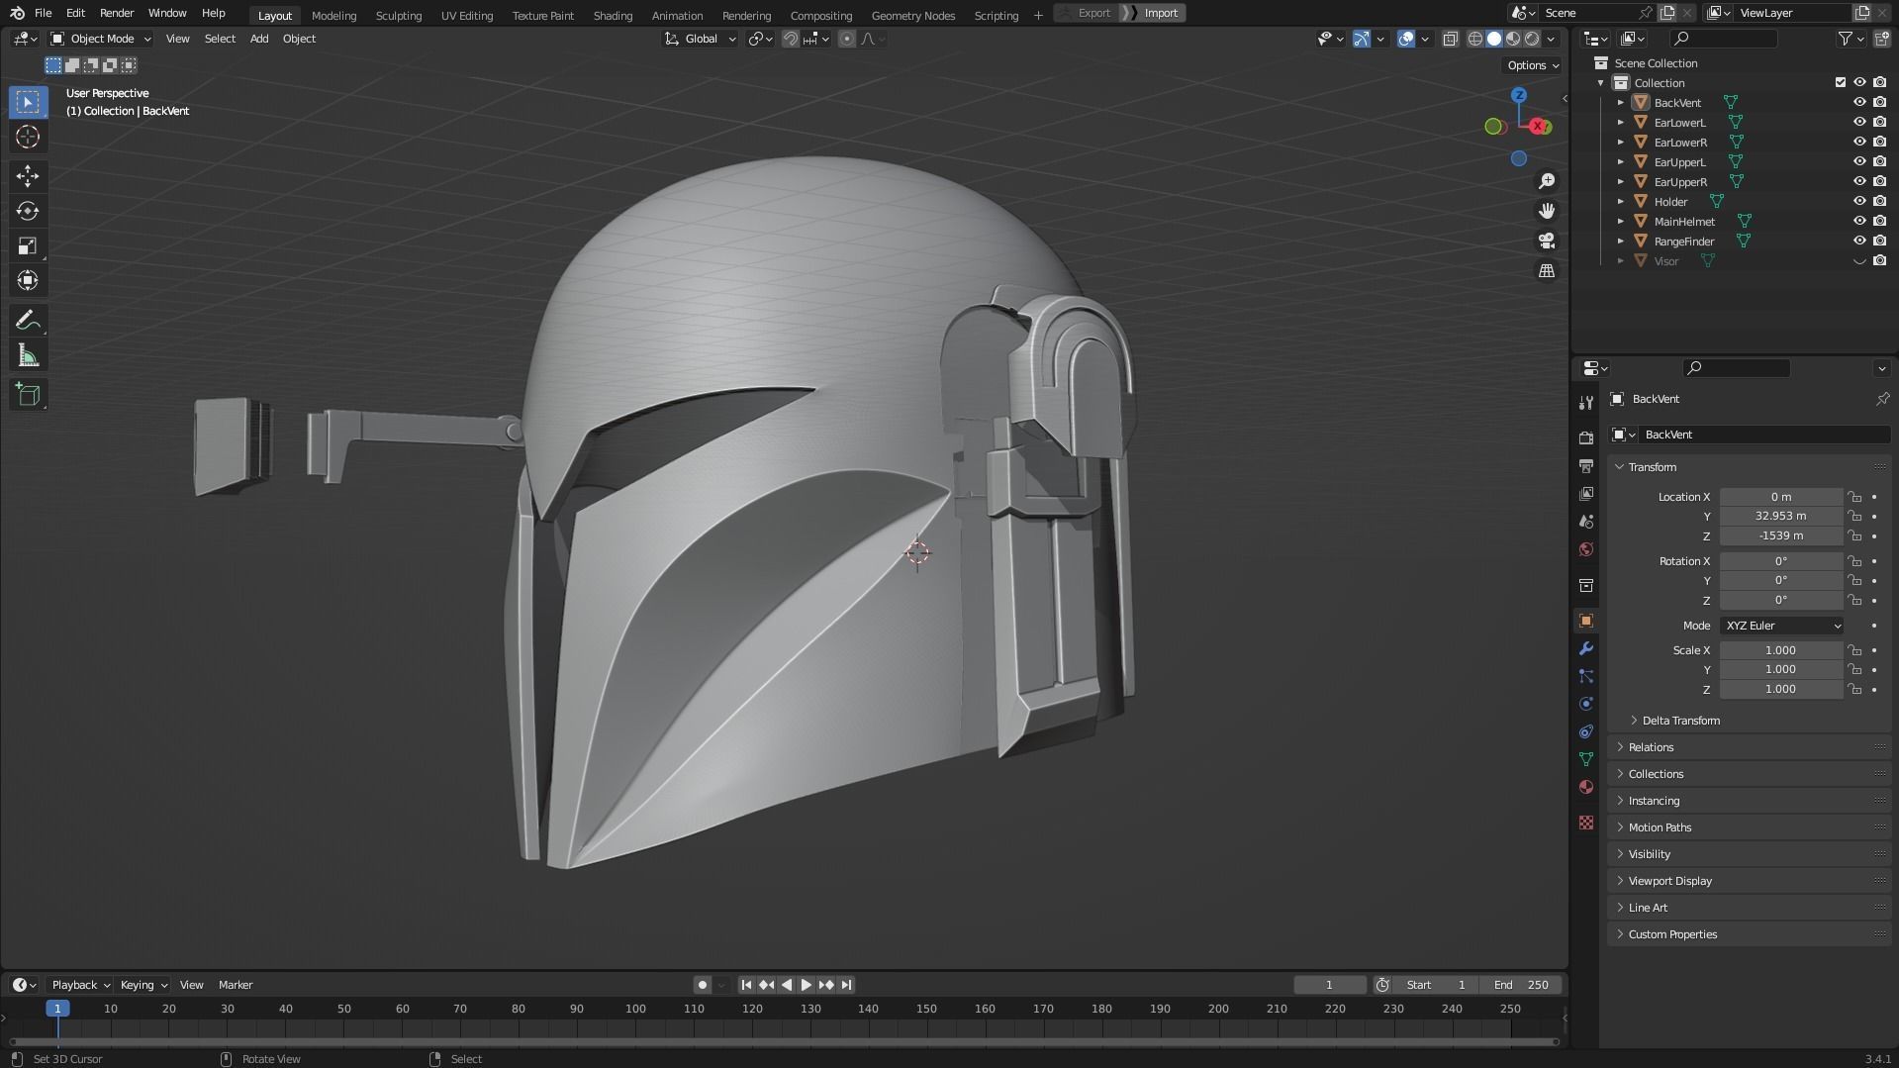This screenshot has width=1899, height=1068.
Task: Open the Render properties tab
Action: [x=1586, y=437]
